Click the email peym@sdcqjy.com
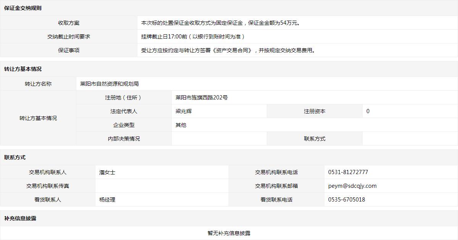This screenshot has height=240, width=458. click(352, 186)
